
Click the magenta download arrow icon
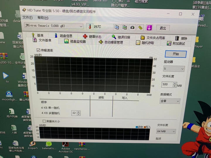point(149,28)
